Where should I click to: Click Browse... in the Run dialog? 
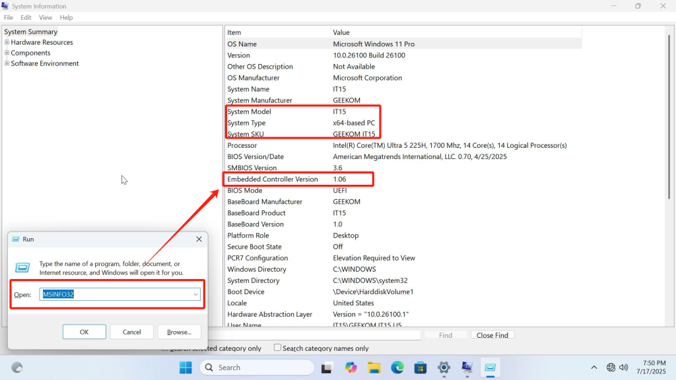pos(179,332)
